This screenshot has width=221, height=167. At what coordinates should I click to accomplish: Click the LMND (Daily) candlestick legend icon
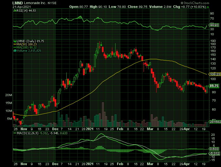(14, 41)
